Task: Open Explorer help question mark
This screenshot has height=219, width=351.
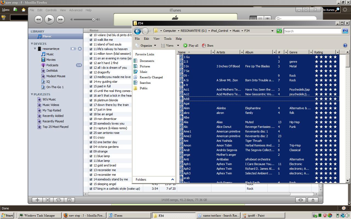Action: (x=345, y=45)
